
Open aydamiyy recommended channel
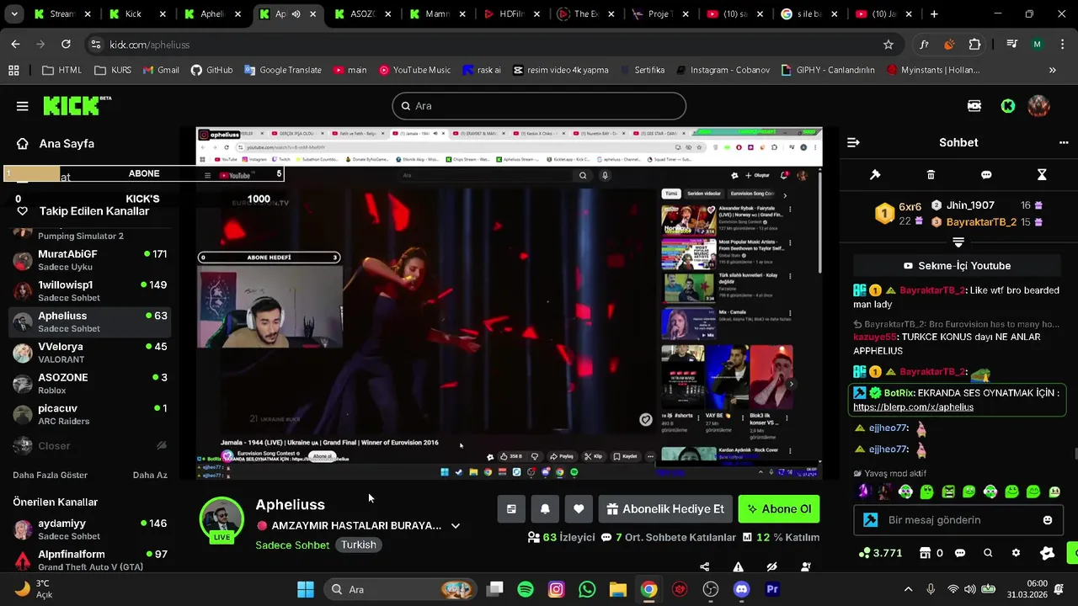click(90, 529)
